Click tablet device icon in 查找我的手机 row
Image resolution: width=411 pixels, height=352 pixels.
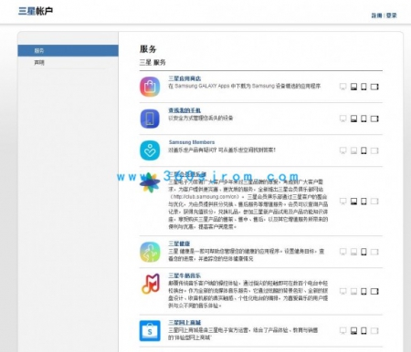click(374, 119)
